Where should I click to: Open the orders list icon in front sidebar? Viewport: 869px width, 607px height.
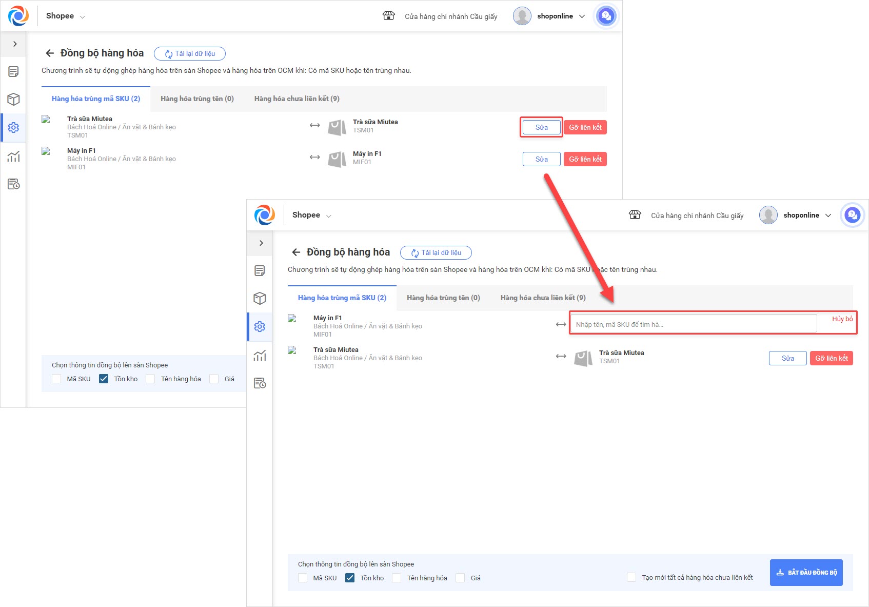click(260, 270)
